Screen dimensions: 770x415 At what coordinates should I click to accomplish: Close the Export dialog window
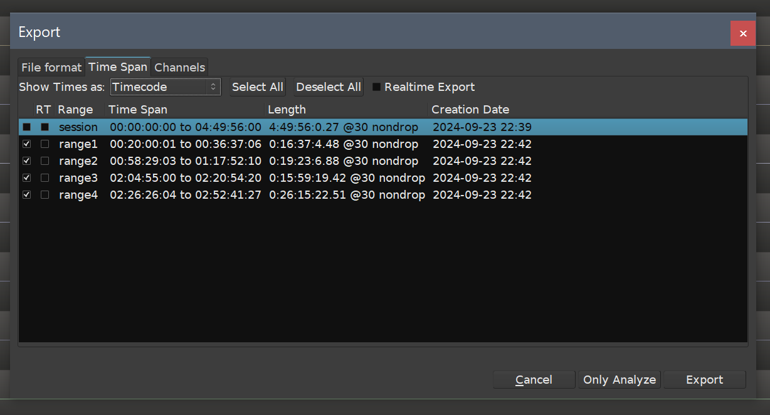click(x=742, y=33)
